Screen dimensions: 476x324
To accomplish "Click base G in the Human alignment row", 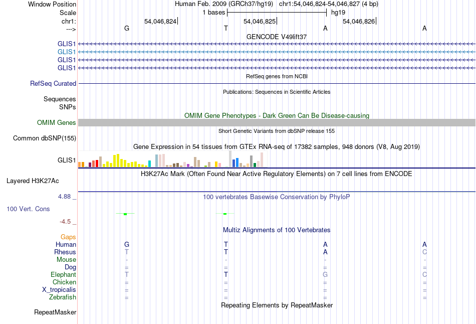I will [x=127, y=244].
